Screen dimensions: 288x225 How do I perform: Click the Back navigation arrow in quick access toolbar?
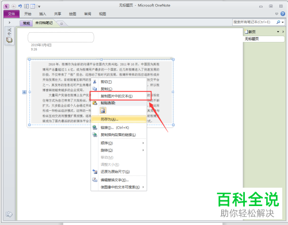[x=14, y=6]
